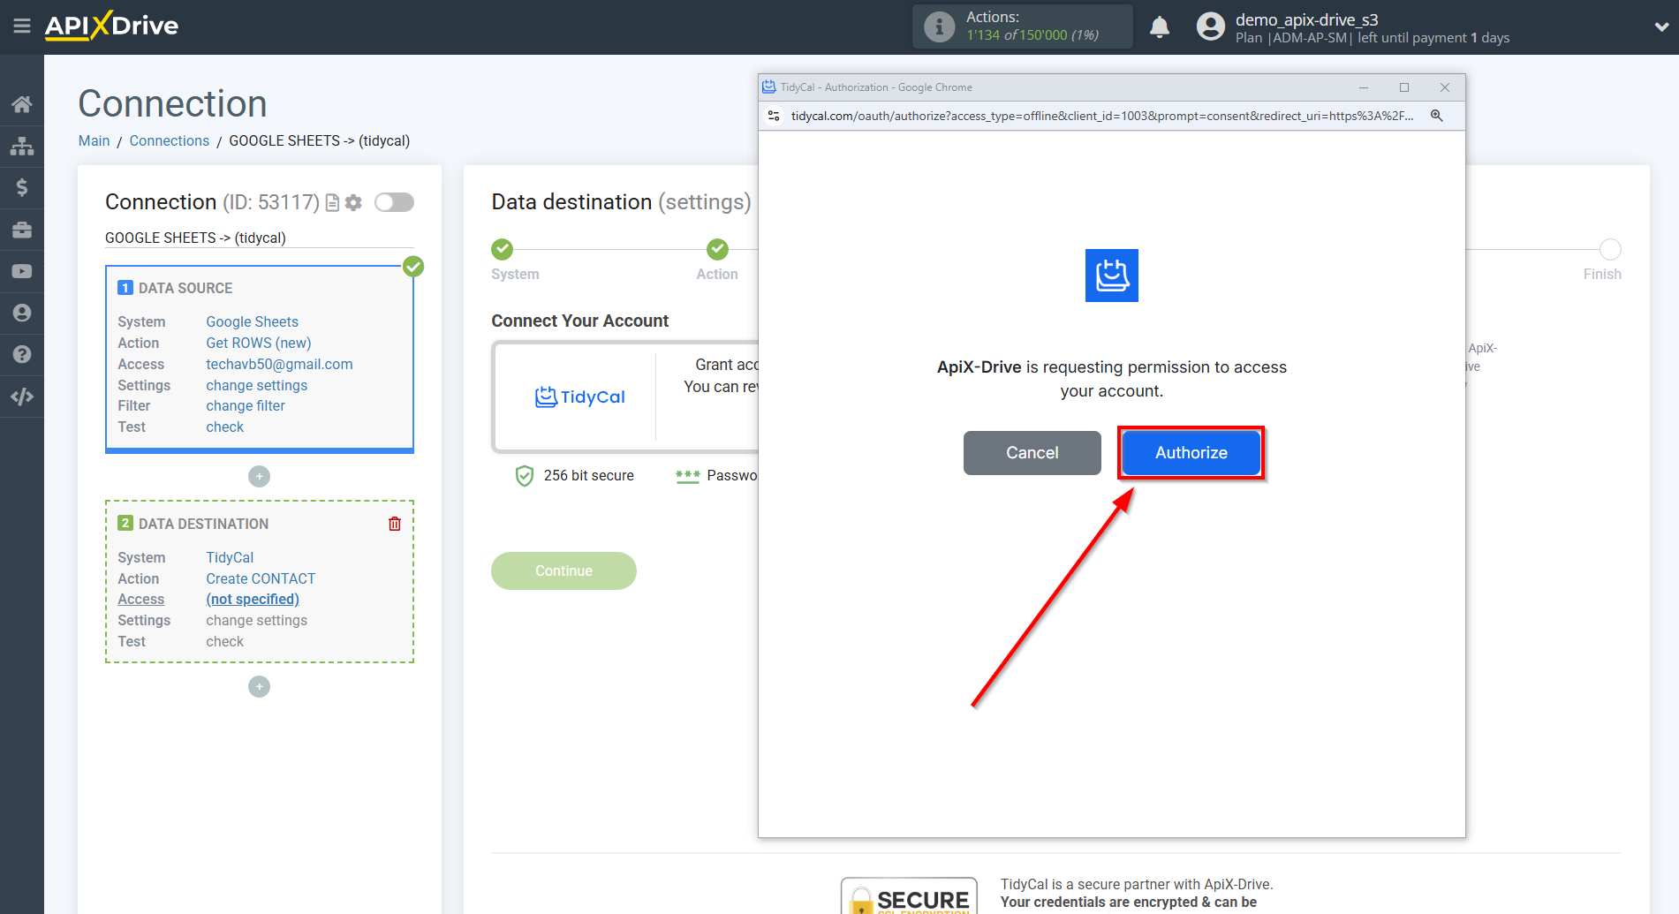
Task: Delete the Data Destination block via trash icon
Action: (394, 523)
